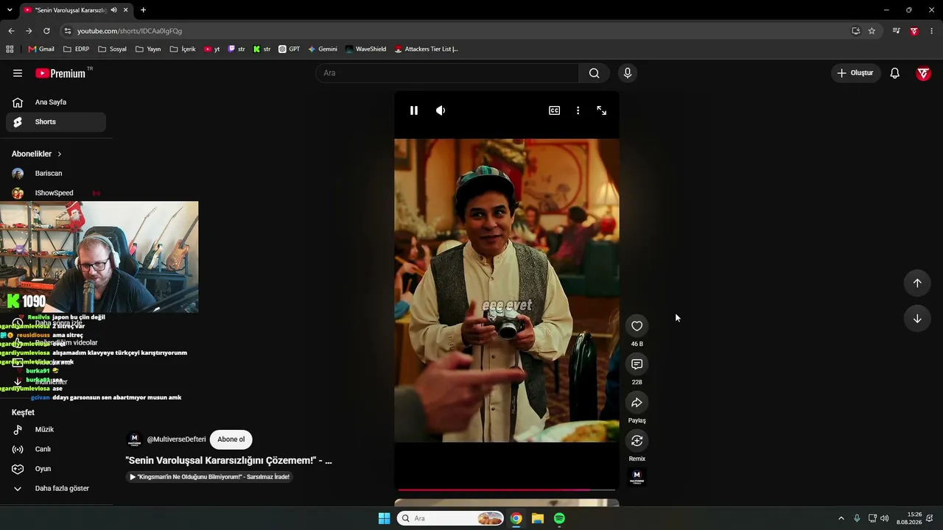Mute the Short's volume
This screenshot has width=943, height=530.
[x=441, y=110]
